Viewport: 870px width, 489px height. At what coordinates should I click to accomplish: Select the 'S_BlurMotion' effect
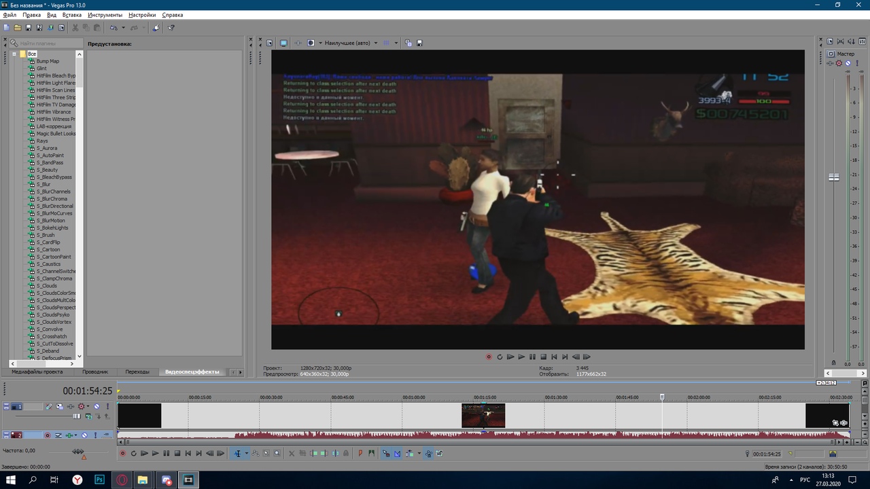pyautogui.click(x=51, y=221)
